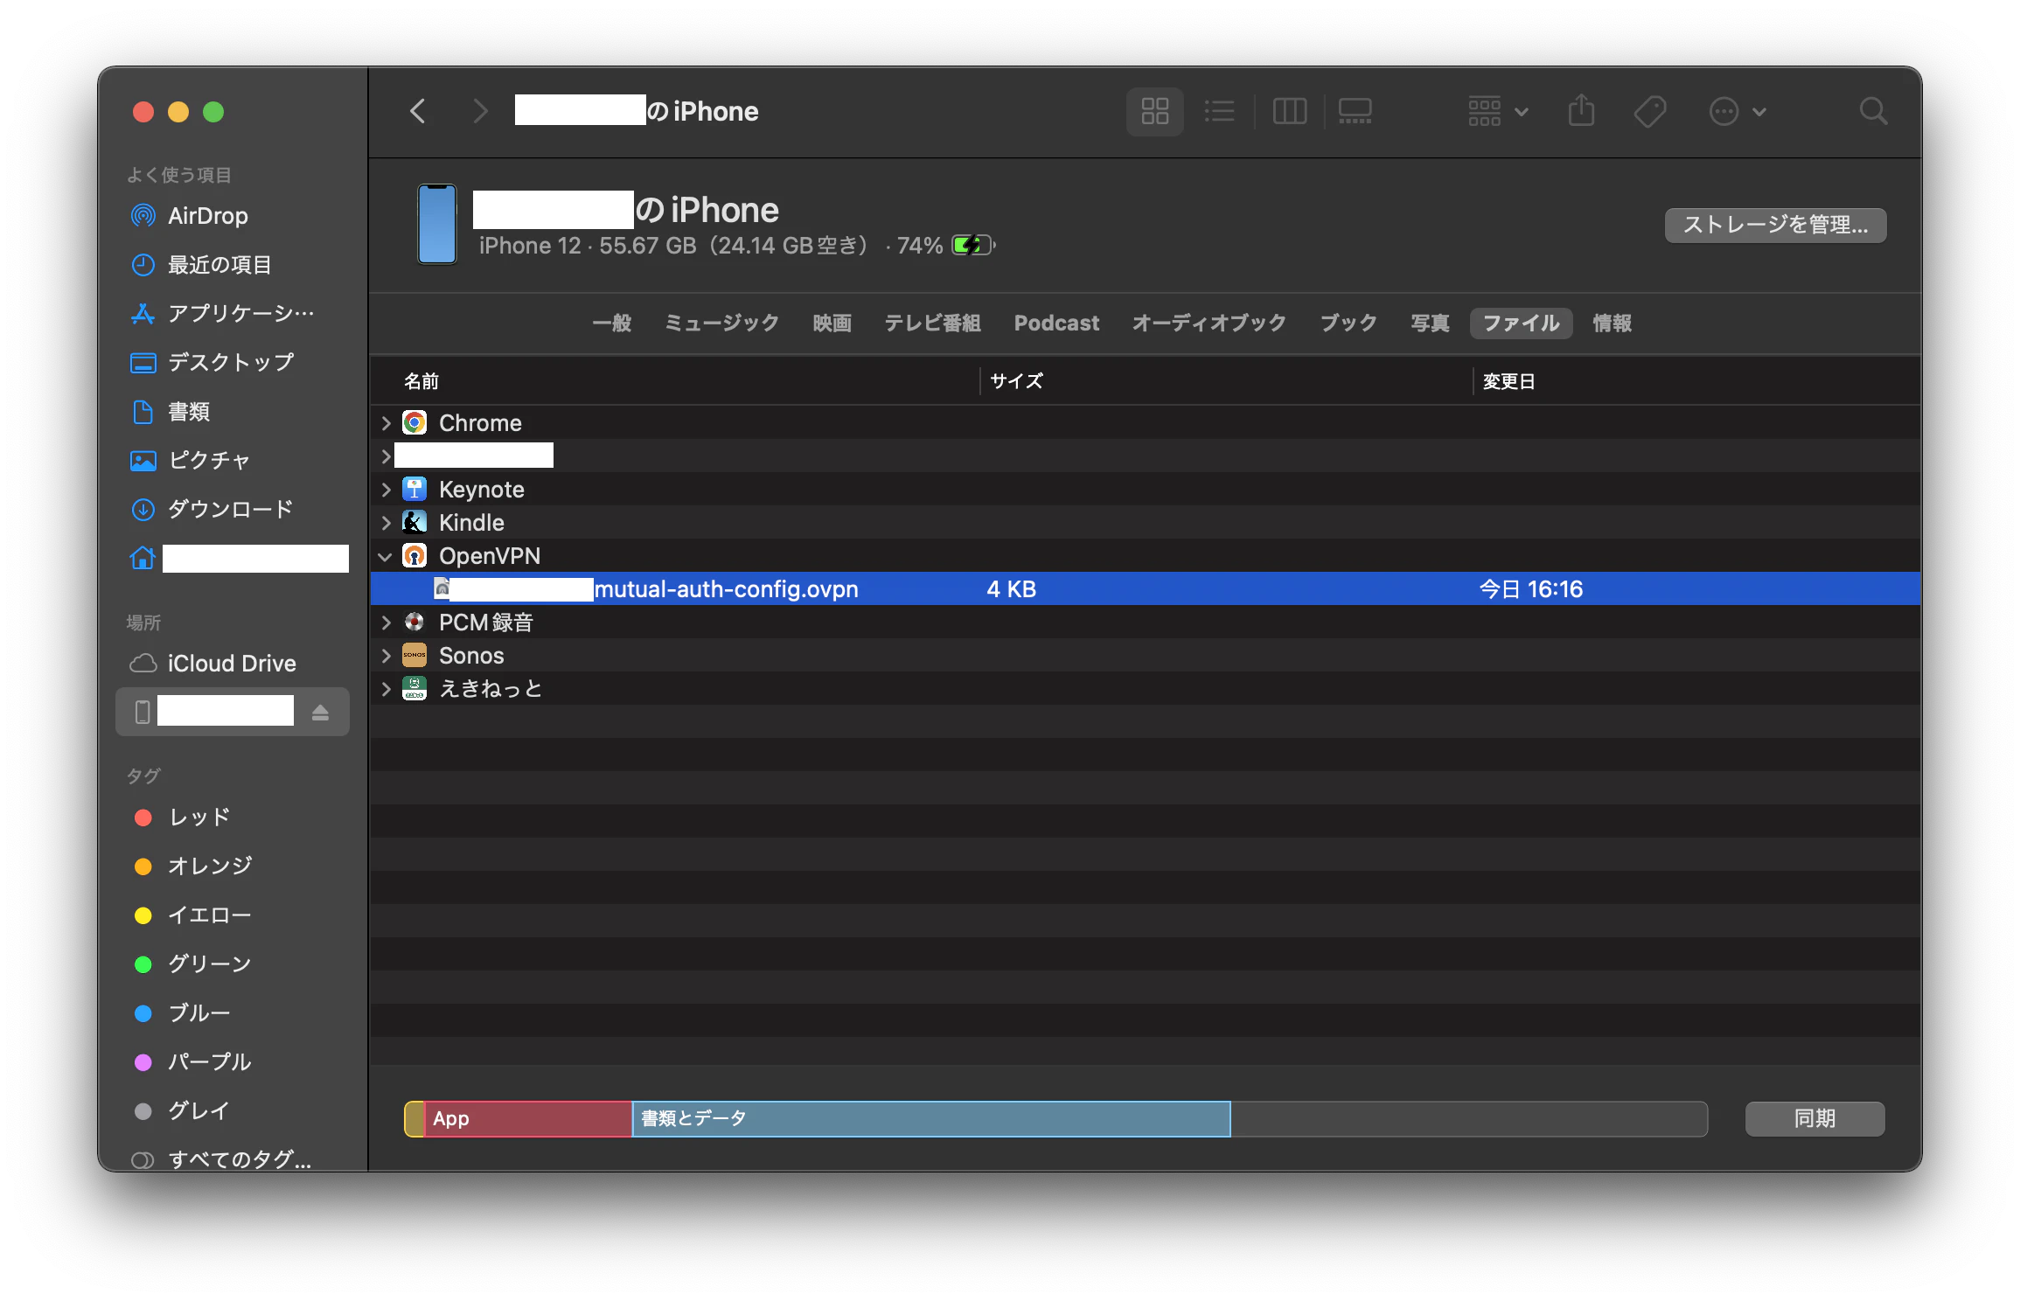Screen dimensions: 2020x1301
Task: Open iCloud Drive in the sidebar
Action: pyautogui.click(x=213, y=663)
